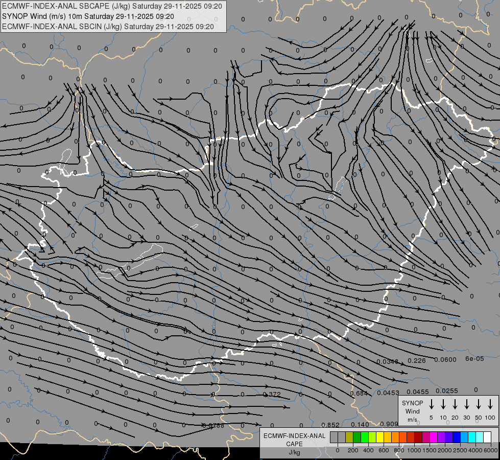The image size is (500, 460).
Task: Click the 6e-05 value on the map
Action: [474, 359]
